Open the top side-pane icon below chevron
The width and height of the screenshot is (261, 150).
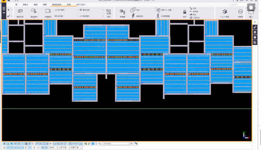[255, 27]
